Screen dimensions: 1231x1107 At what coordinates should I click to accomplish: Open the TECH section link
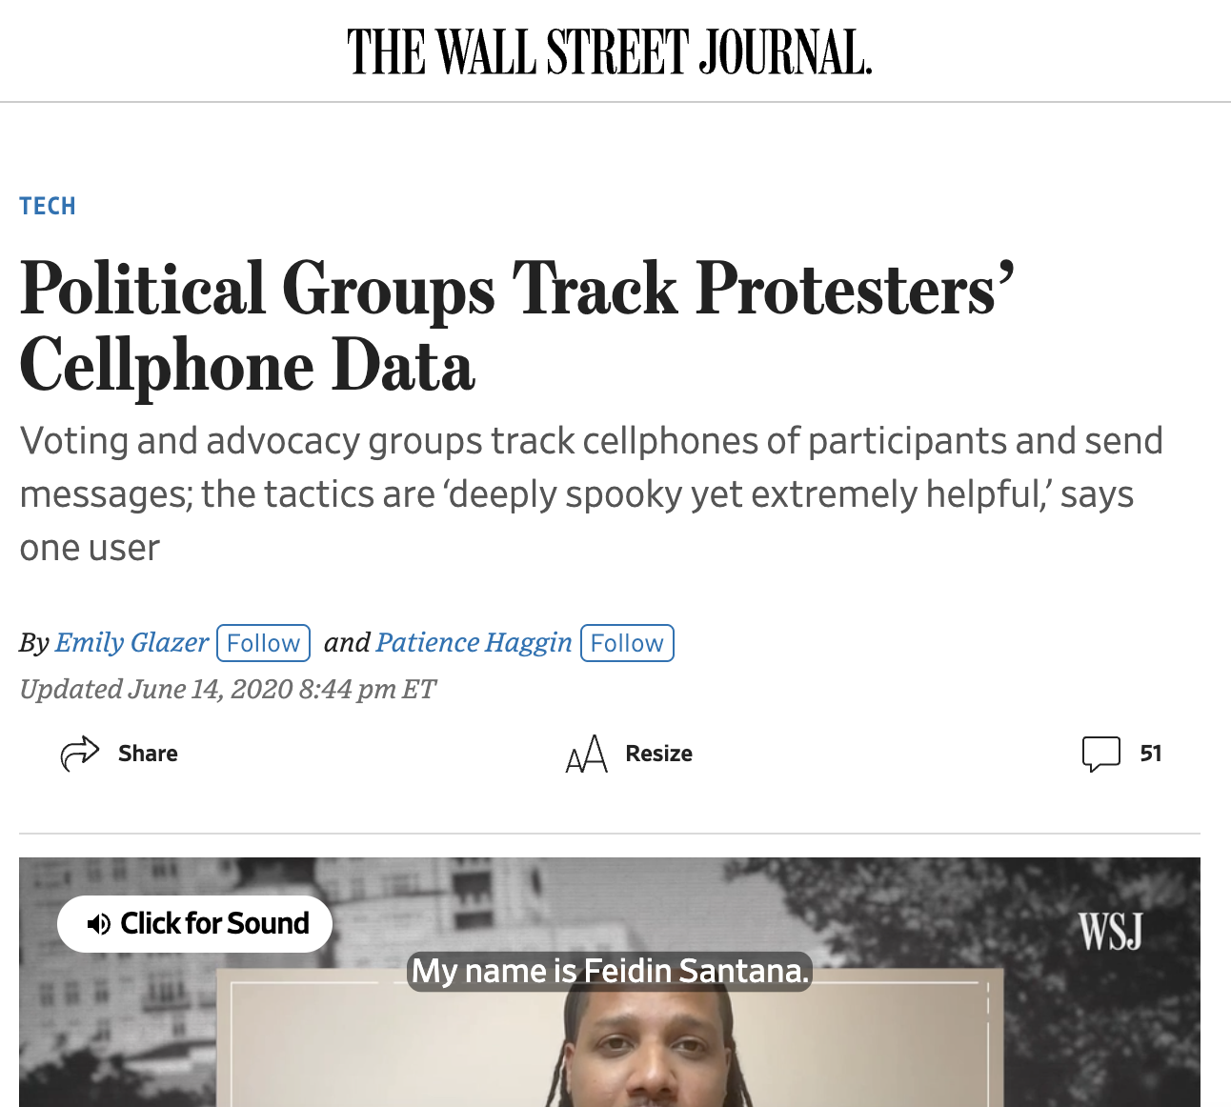pos(48,206)
